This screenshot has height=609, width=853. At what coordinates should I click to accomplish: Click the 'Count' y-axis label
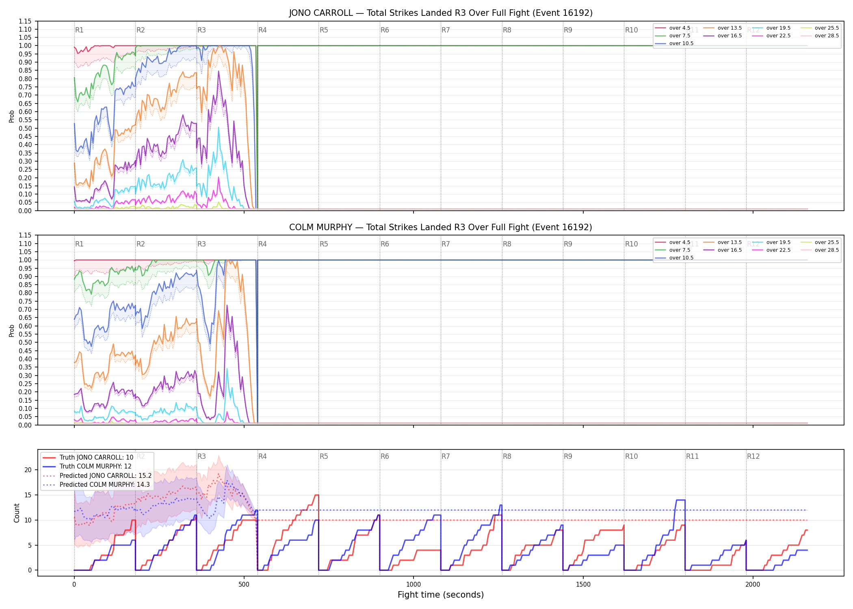(x=17, y=513)
